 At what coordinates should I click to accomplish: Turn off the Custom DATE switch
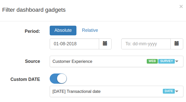point(58,79)
